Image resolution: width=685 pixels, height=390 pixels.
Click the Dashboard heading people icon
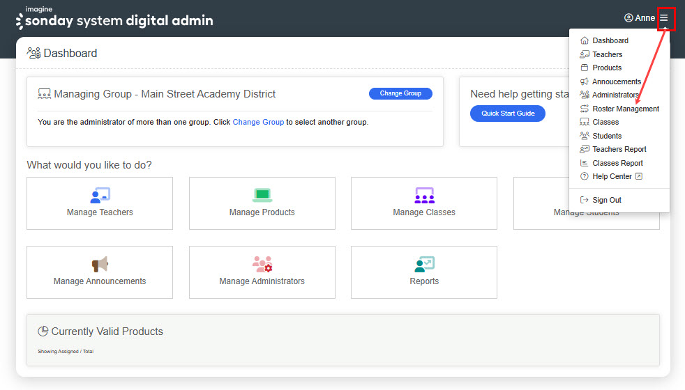[x=33, y=53]
